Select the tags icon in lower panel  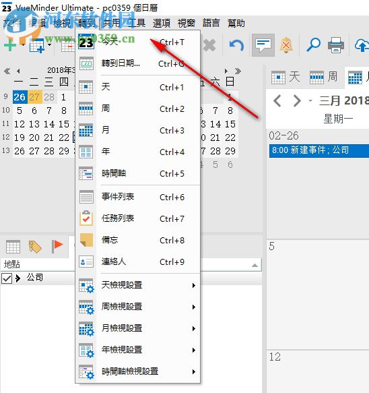point(35,247)
